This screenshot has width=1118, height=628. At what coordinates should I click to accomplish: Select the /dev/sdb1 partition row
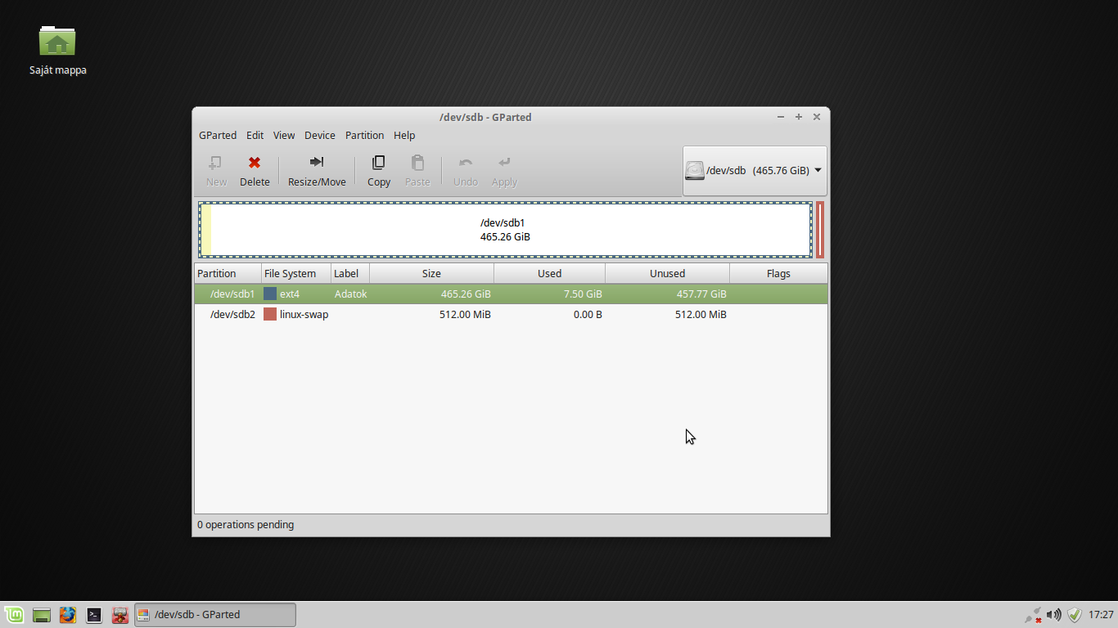click(x=511, y=294)
